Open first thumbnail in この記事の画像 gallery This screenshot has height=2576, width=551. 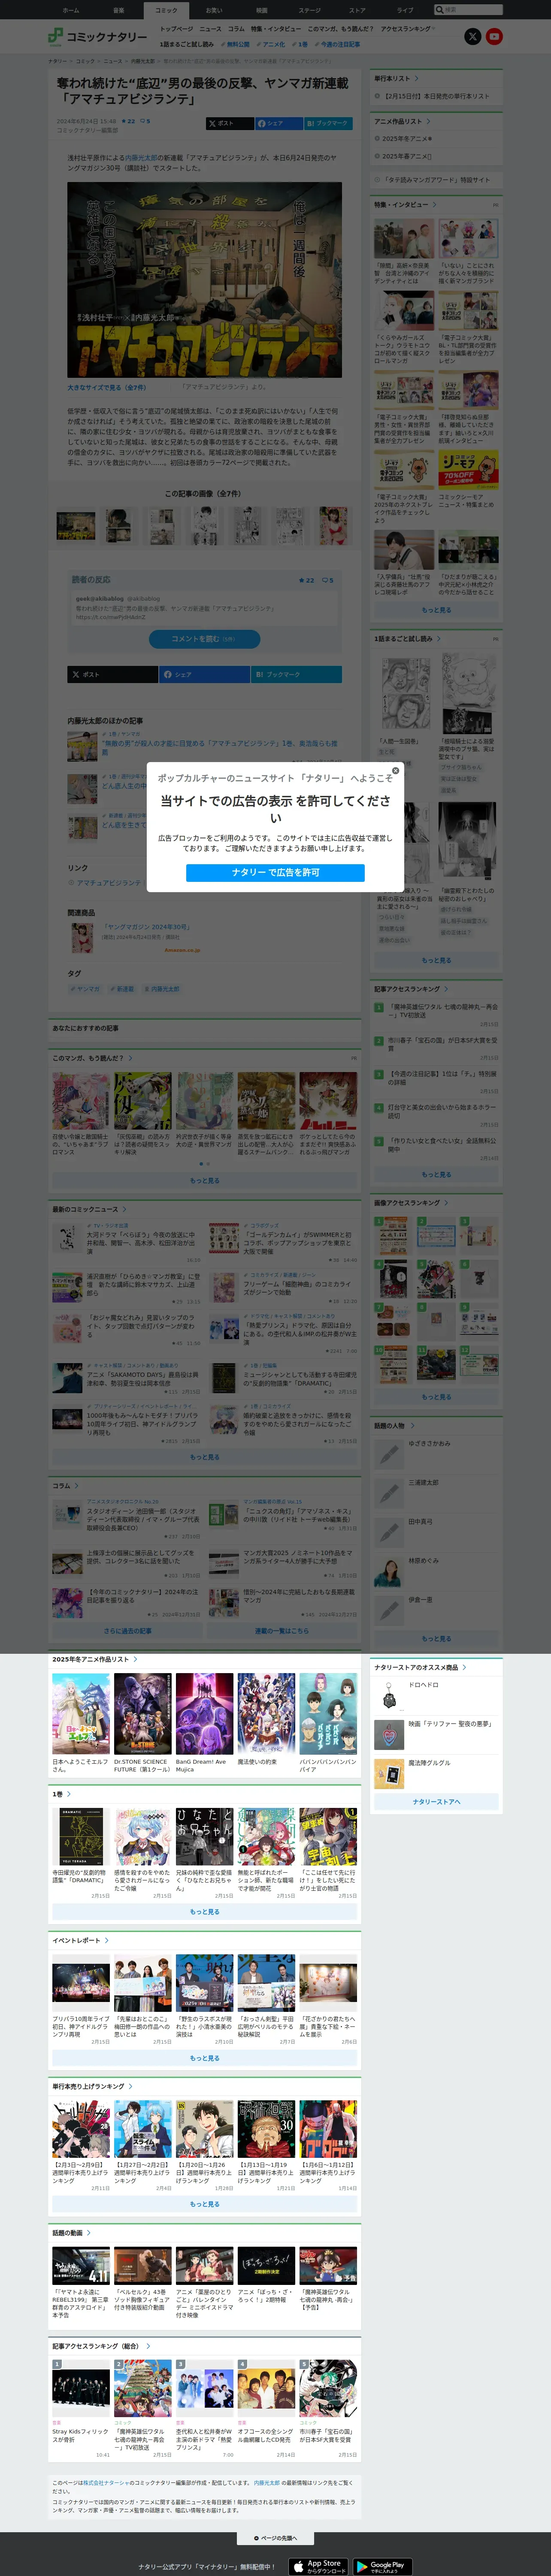76,525
